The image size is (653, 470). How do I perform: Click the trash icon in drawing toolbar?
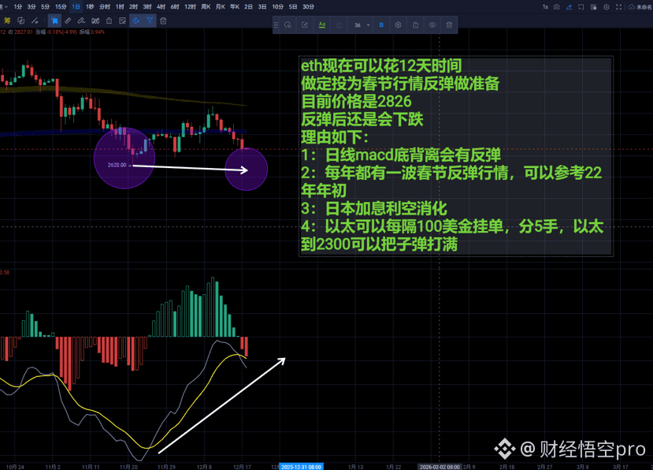point(163,21)
